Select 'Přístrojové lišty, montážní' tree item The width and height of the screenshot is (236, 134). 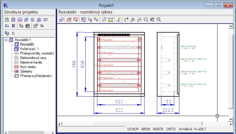(37, 53)
